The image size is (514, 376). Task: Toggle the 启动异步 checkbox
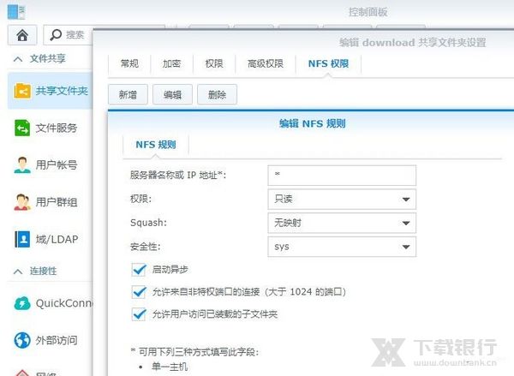pyautogui.click(x=140, y=270)
